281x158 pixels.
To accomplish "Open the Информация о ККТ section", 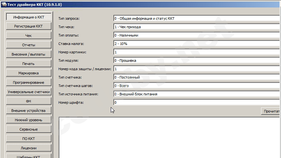I will [29, 17].
